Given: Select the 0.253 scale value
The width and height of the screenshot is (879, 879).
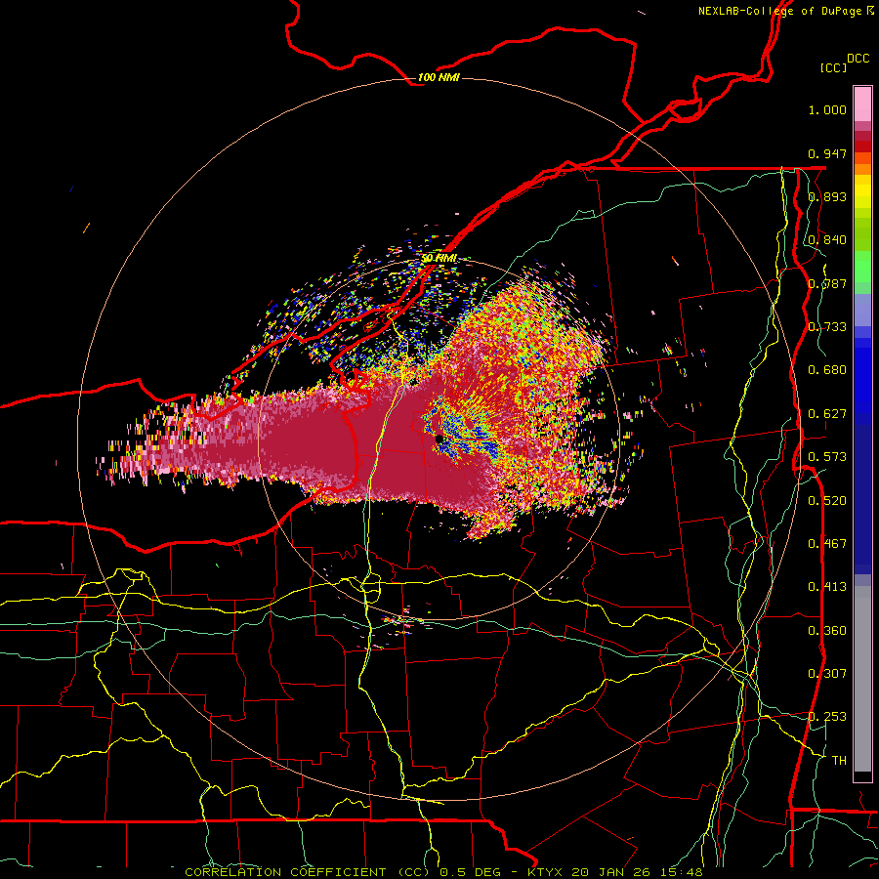Looking at the screenshot, I should coord(827,717).
